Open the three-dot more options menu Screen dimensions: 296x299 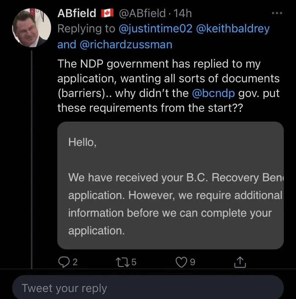coord(277,13)
